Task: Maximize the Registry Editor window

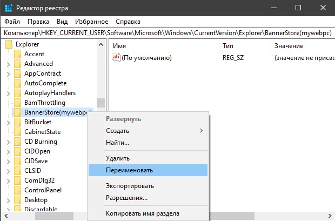Action: click(298, 8)
